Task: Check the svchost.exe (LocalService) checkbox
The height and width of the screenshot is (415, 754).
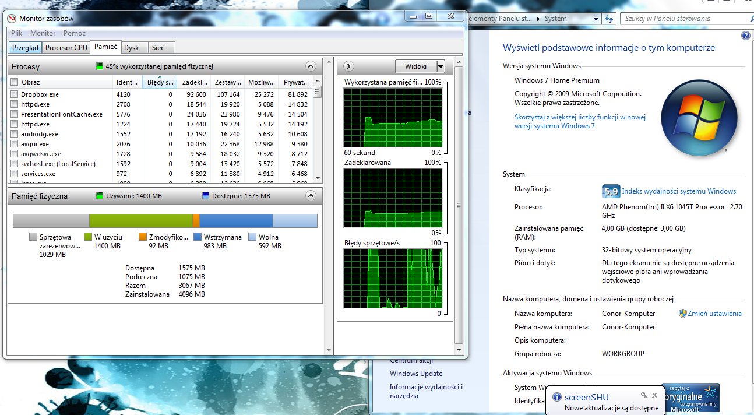Action: click(x=15, y=164)
